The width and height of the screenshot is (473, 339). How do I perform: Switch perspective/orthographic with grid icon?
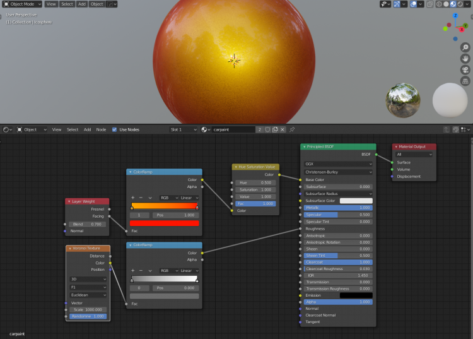(465, 81)
